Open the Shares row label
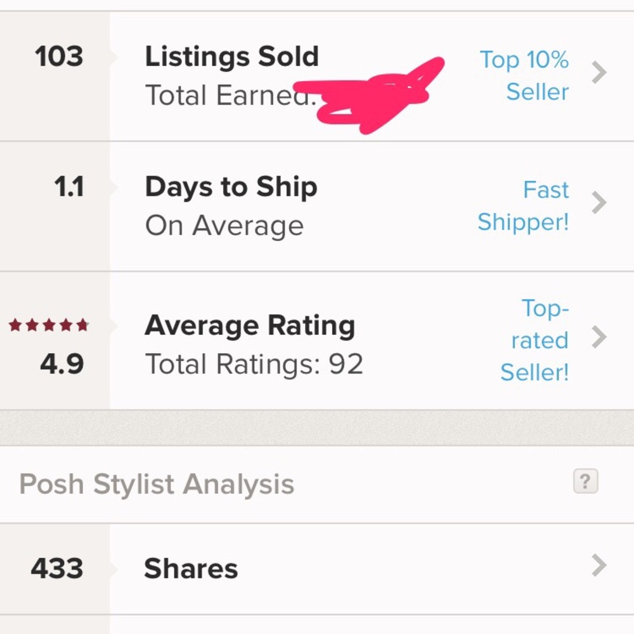Viewport: 634px width, 634px height. coord(191,569)
